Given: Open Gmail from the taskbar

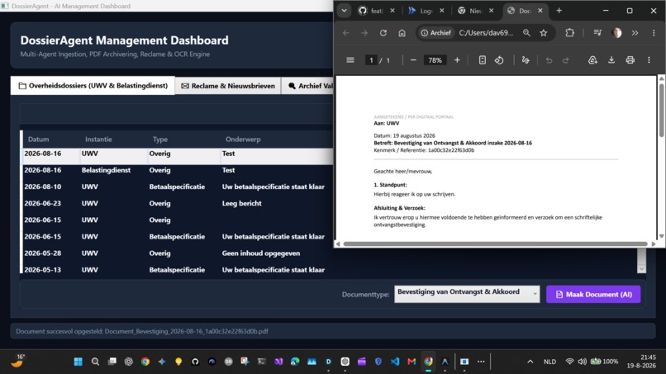Looking at the screenshot, I should pos(411,362).
